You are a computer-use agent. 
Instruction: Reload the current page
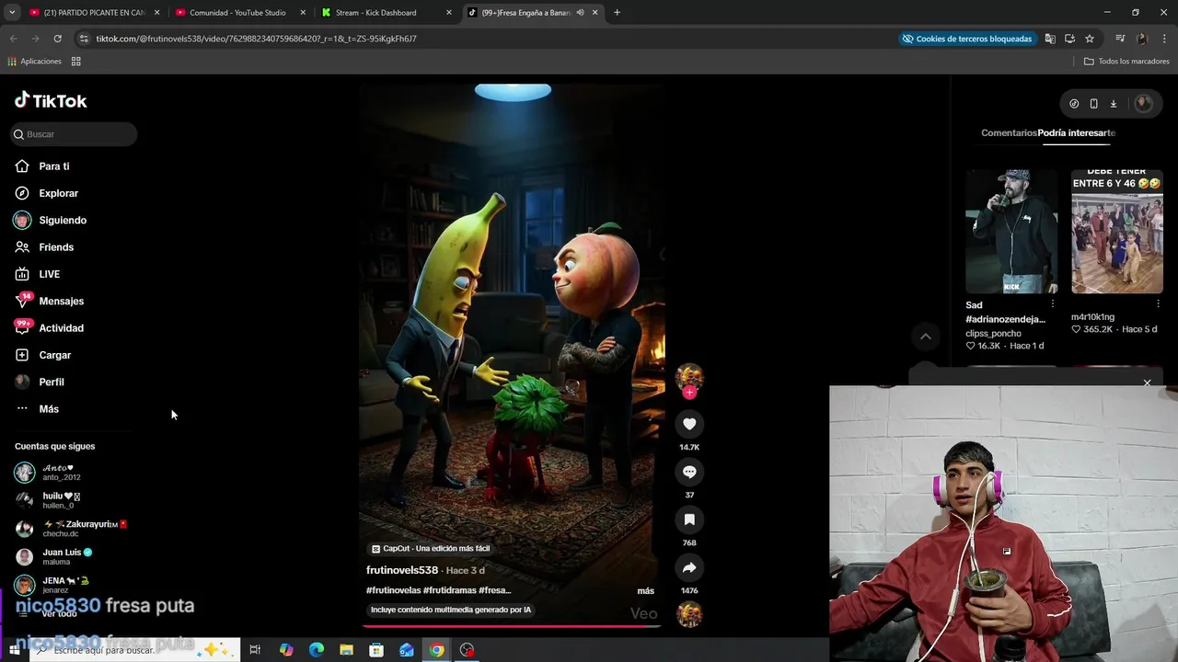point(57,39)
